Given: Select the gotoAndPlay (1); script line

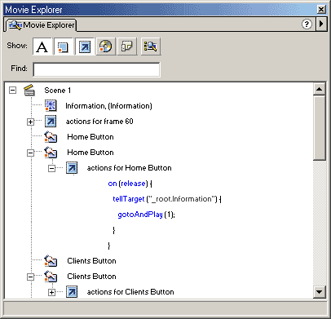Looking at the screenshot, I should point(146,215).
